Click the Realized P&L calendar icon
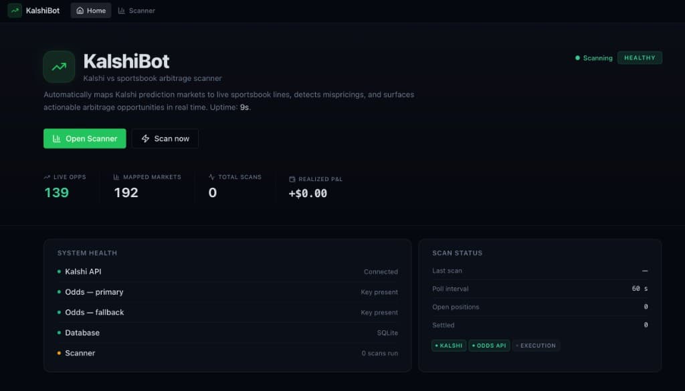Viewport: 685px width, 391px height. pos(291,178)
